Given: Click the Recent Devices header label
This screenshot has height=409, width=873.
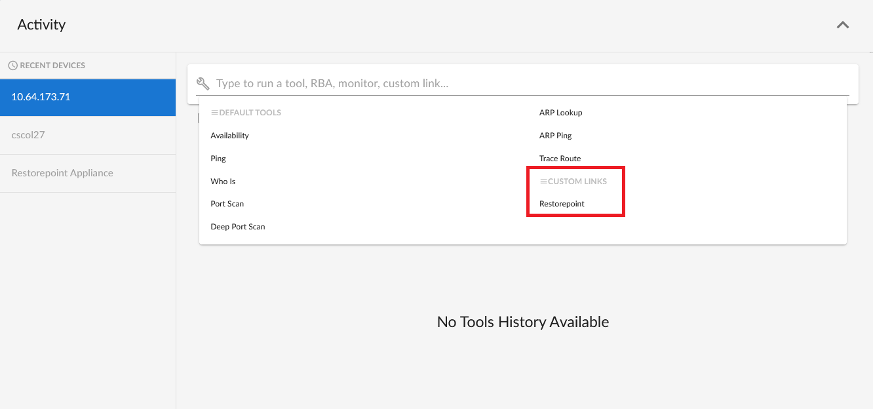Looking at the screenshot, I should tap(52, 66).
